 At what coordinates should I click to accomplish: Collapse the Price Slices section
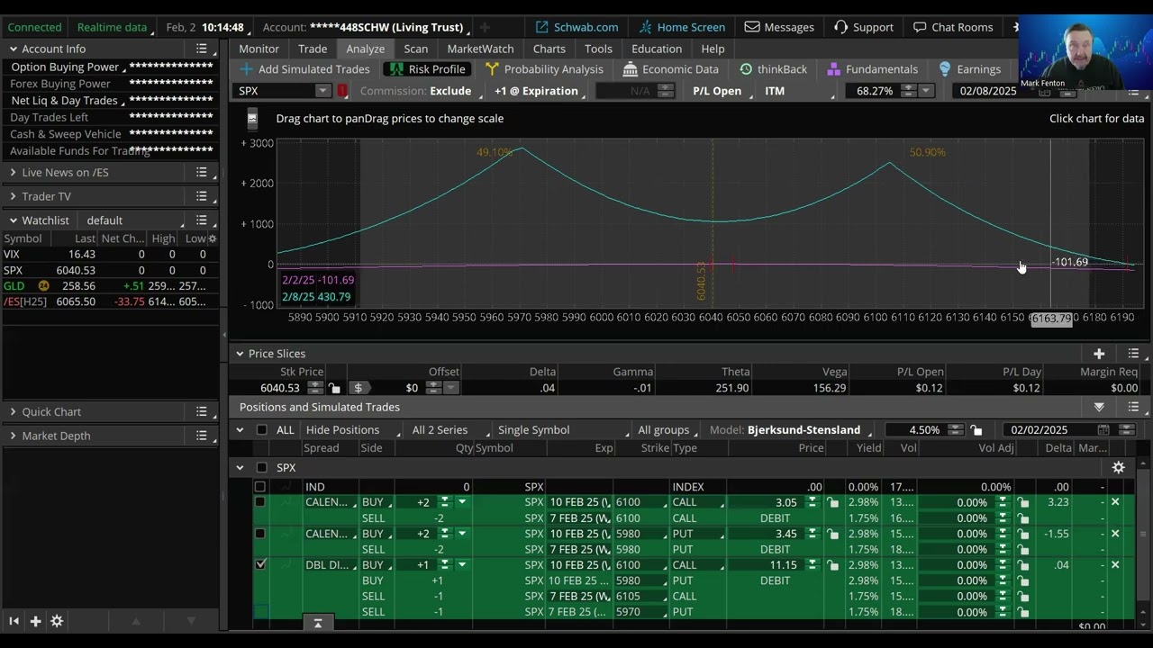pyautogui.click(x=240, y=354)
